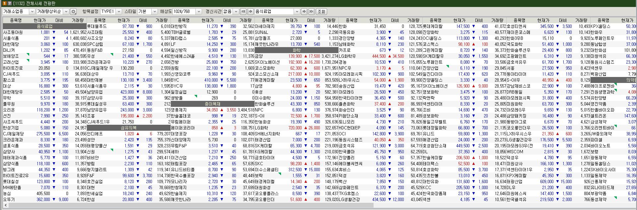This screenshot has width=637, height=210.
Task: Click the 음식료업 sector header band
Action: click(x=45, y=26)
